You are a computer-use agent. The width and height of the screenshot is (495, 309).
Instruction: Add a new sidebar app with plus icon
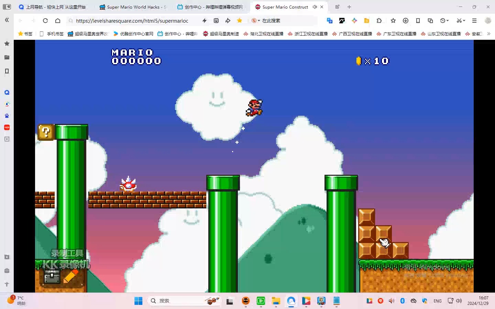coord(7,139)
